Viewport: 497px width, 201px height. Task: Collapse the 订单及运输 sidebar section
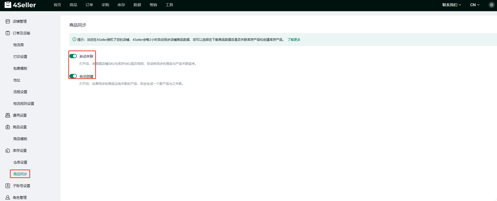[21, 33]
